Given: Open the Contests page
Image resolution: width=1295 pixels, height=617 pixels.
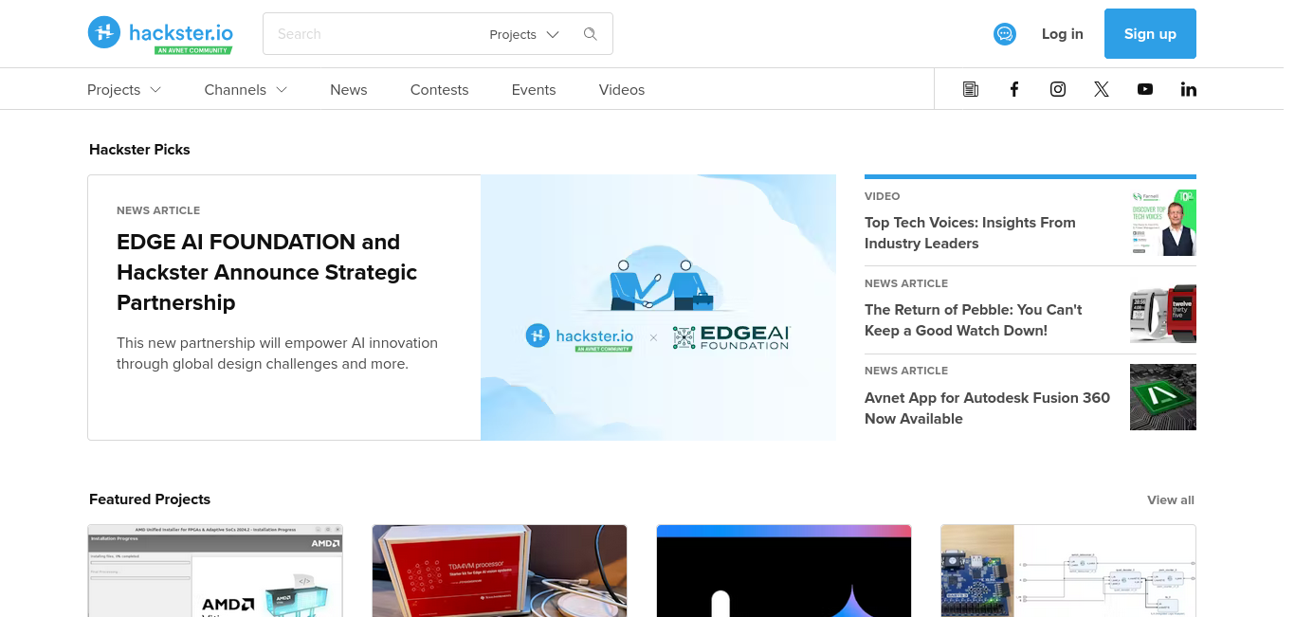Looking at the screenshot, I should pos(439,90).
